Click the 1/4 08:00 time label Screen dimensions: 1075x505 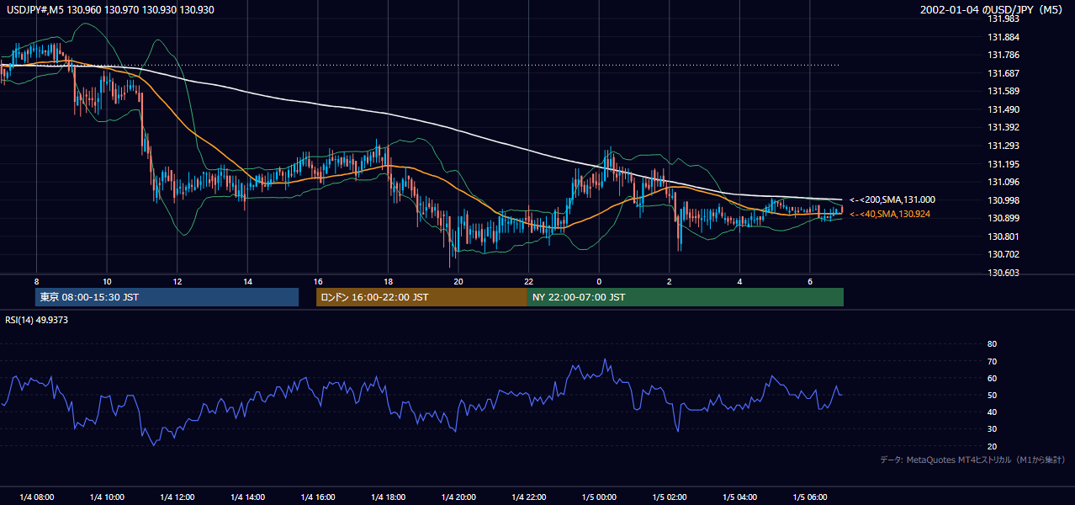(x=36, y=497)
